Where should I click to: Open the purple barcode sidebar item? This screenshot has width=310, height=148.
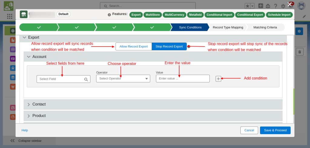coord(13,49)
